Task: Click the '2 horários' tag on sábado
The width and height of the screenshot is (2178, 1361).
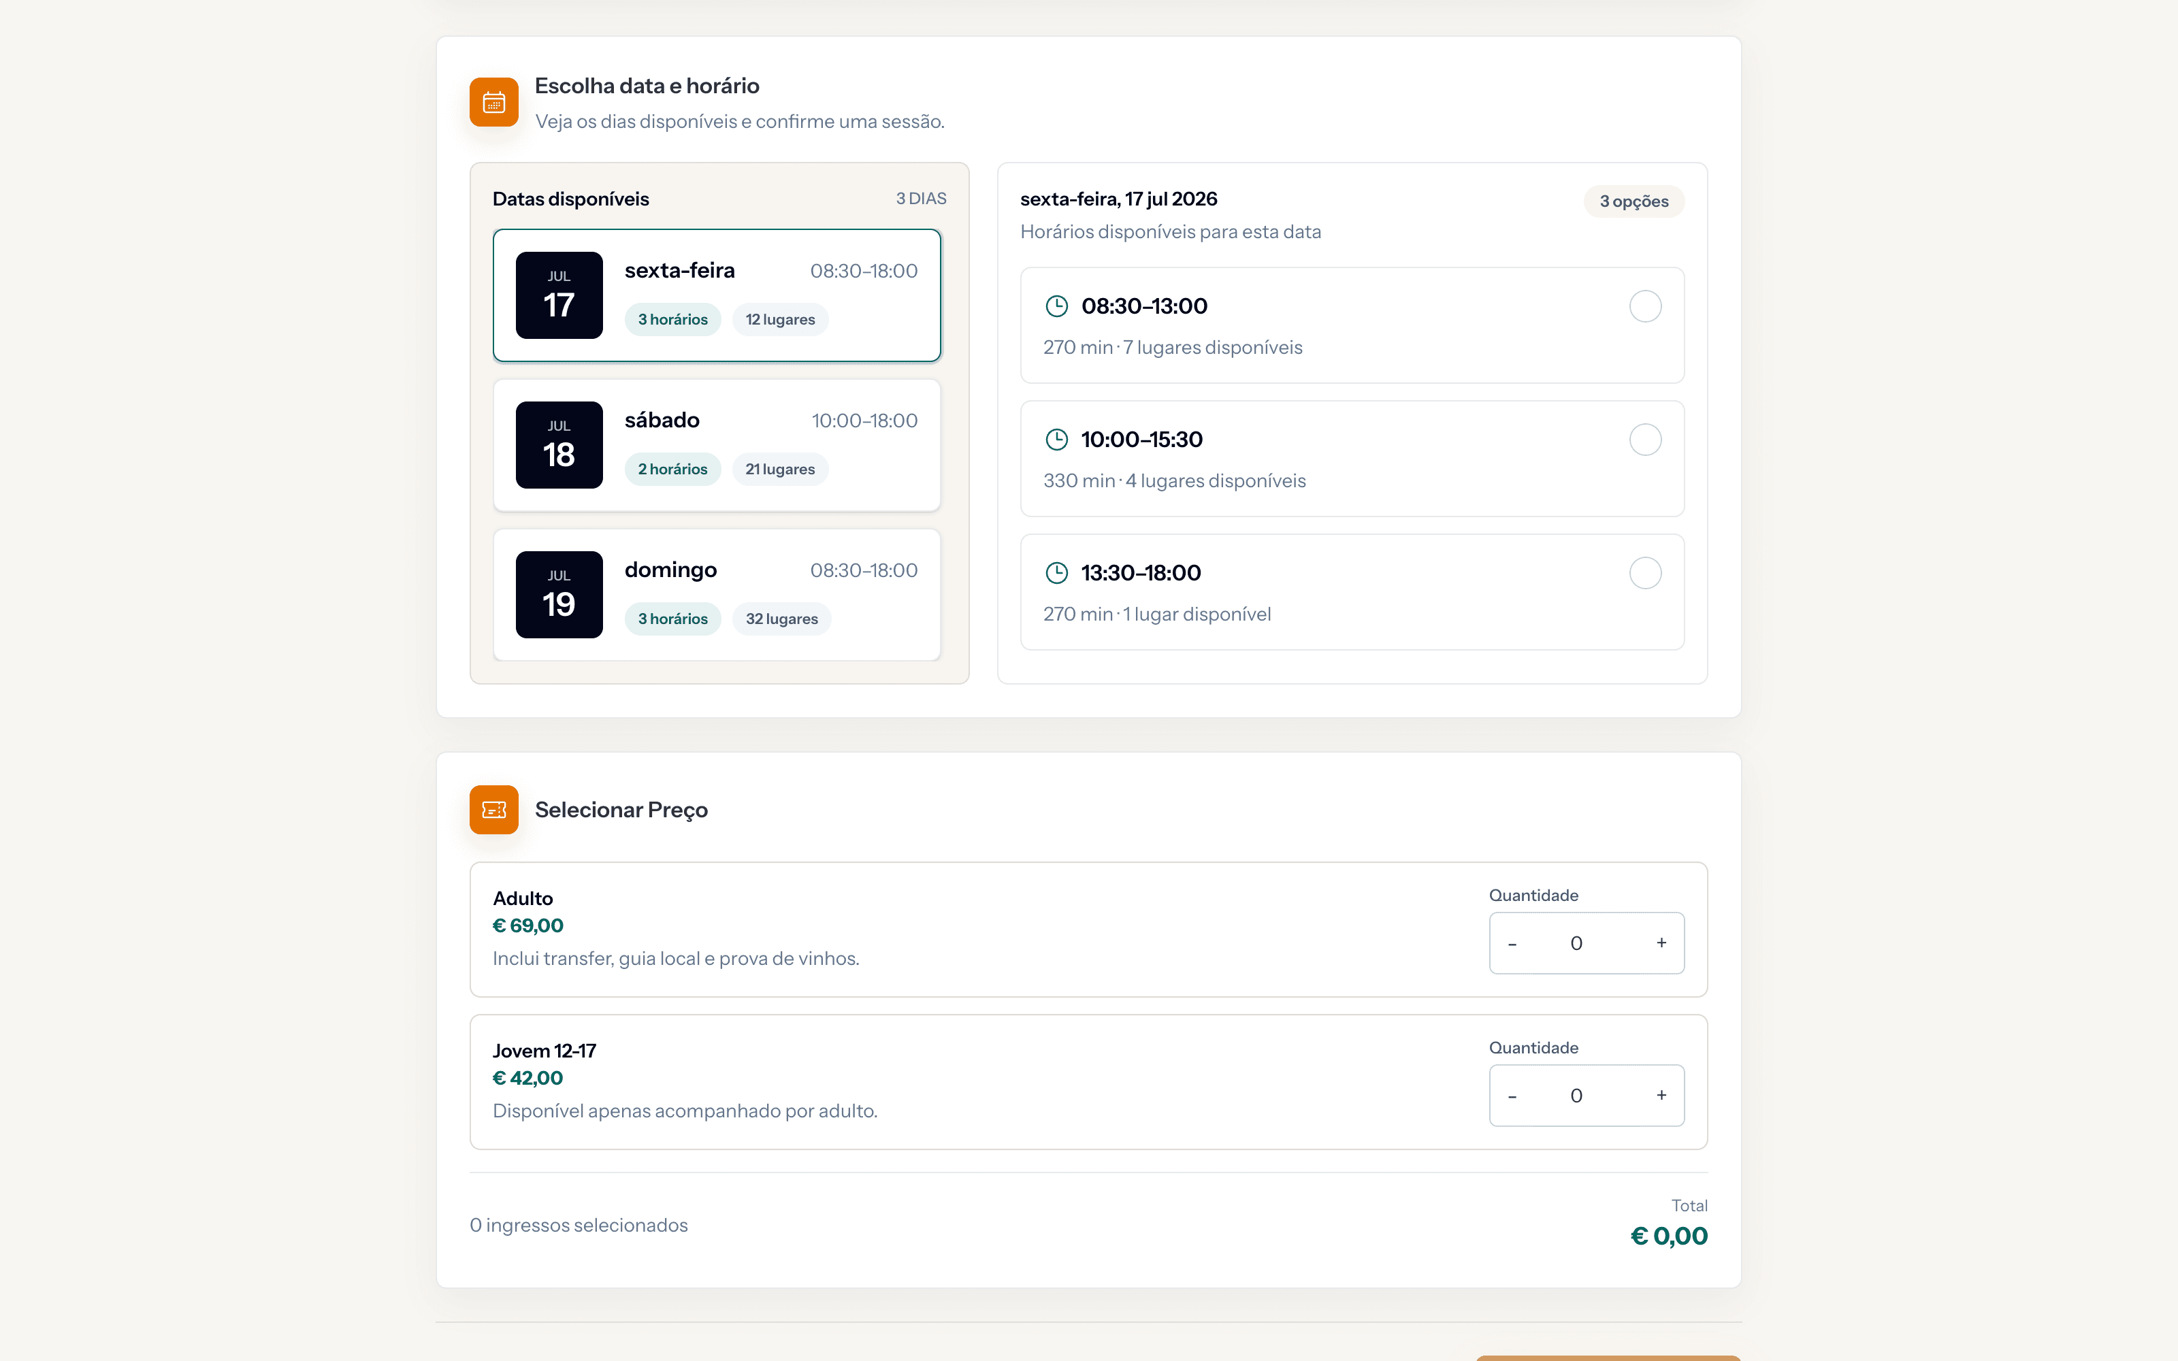Action: 672,469
